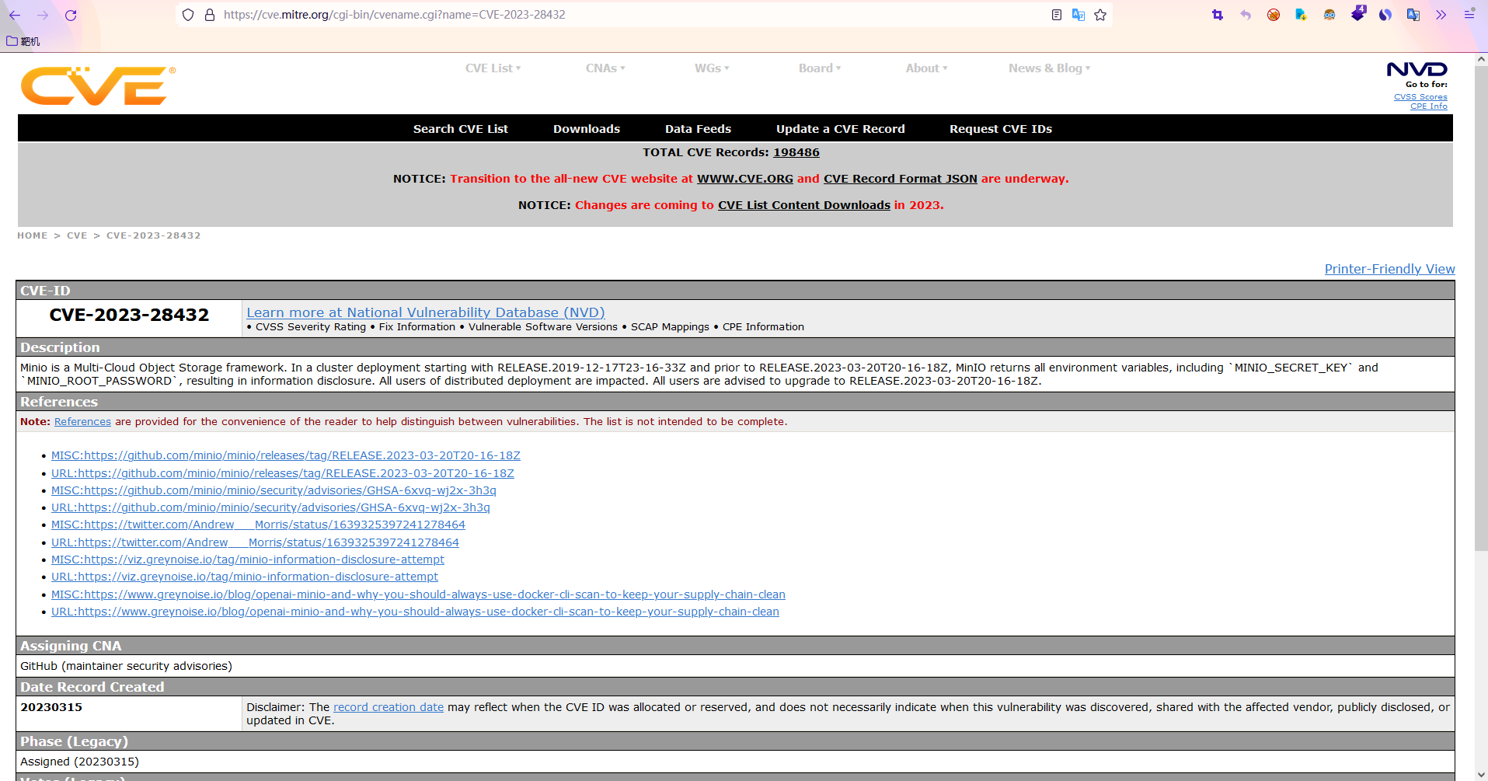This screenshot has width=1488, height=781.
Task: Click the CPE Info link under NVD
Action: [1428, 106]
